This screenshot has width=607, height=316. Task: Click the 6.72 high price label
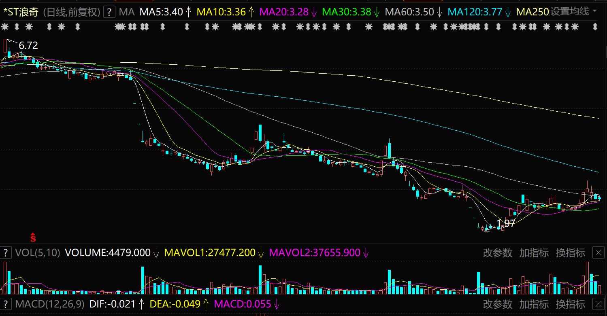[x=28, y=46]
